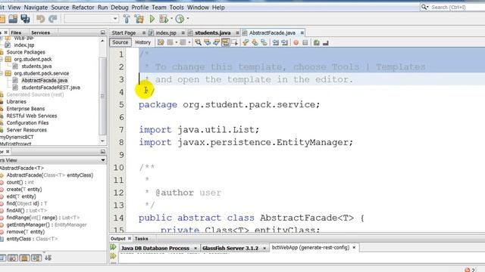Switch to students.java editor tab
This screenshot has width=485, height=272.
click(212, 32)
